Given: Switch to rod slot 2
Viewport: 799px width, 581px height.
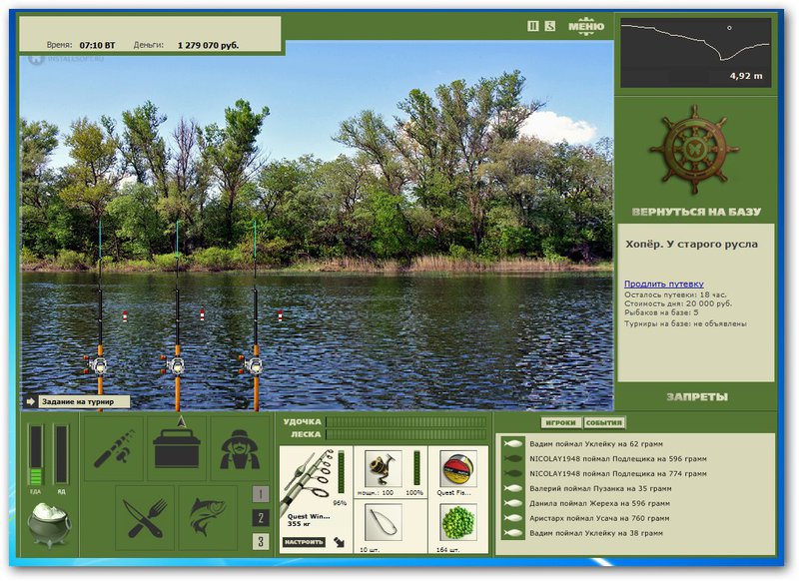Looking at the screenshot, I should tap(261, 518).
